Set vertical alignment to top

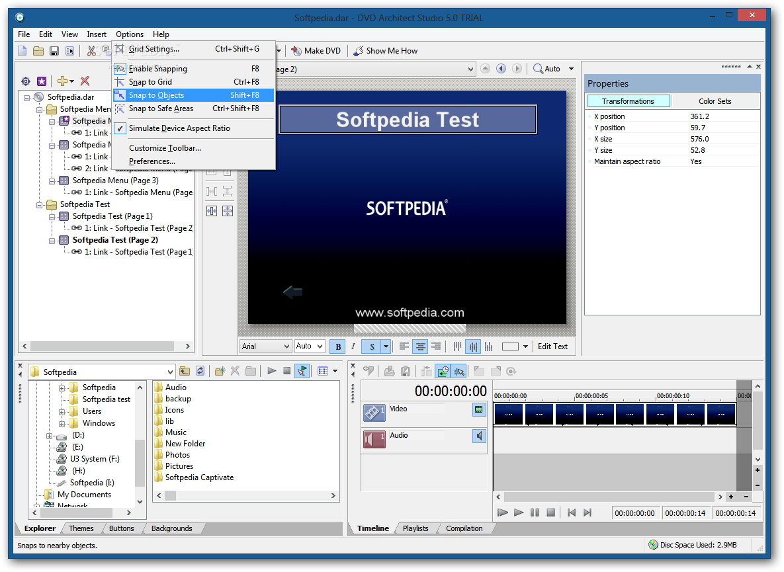[457, 347]
